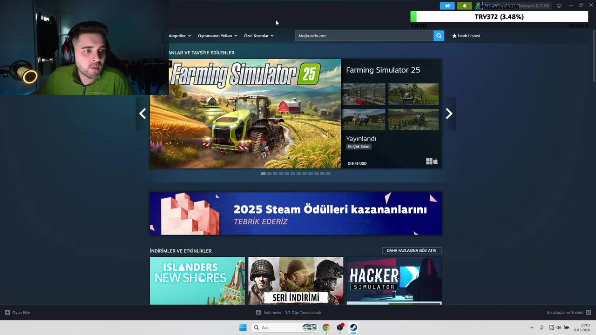Click the $19.49 USD price label

point(357,163)
